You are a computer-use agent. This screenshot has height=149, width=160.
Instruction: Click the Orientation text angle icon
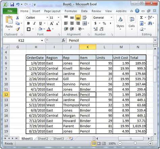pyautogui.click(x=80, y=29)
